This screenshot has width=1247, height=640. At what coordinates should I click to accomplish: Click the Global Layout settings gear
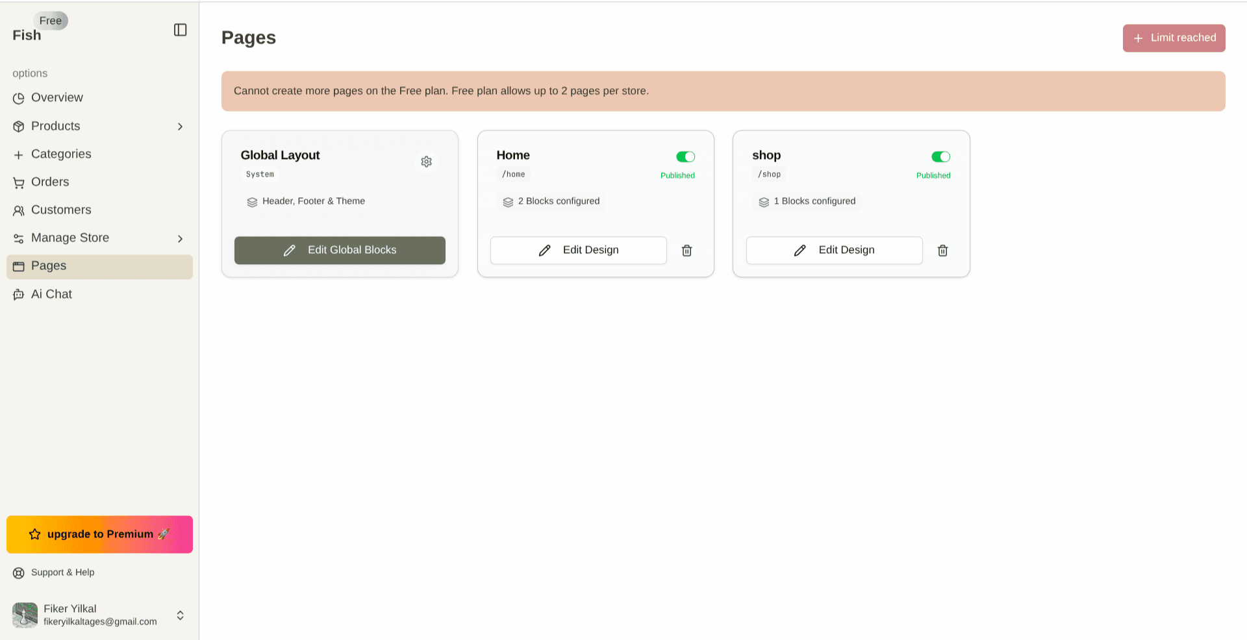point(426,161)
